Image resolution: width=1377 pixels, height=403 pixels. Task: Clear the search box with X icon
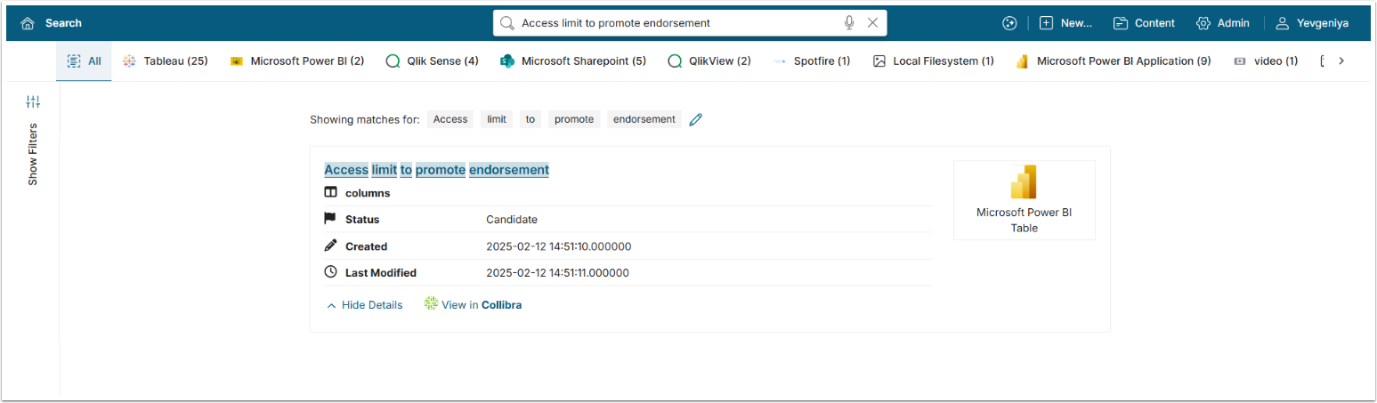tap(872, 23)
